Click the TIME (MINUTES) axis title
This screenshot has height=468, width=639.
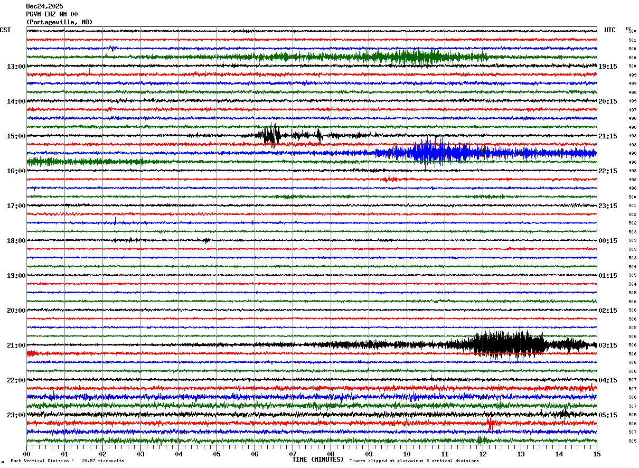click(x=318, y=460)
